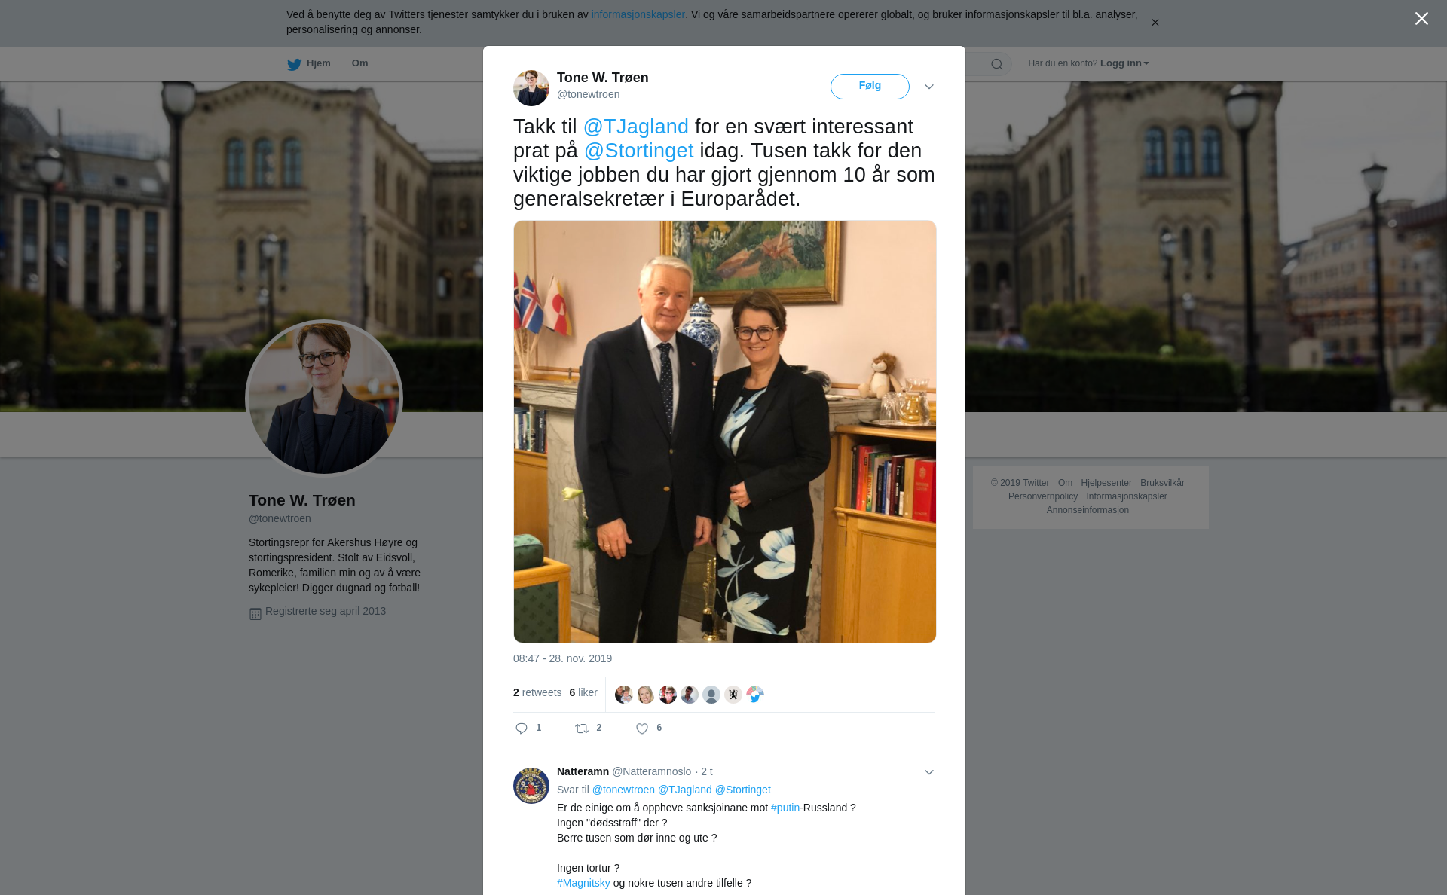Open the tweet photo of two people

point(725,432)
